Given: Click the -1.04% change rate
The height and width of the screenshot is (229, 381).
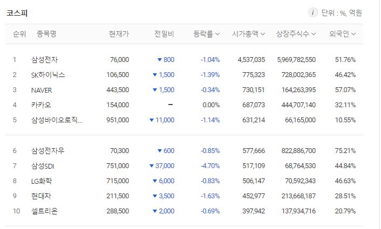Looking at the screenshot, I should (210, 60).
